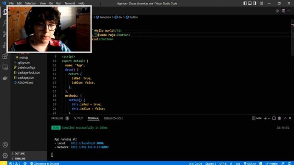Expand the OUTLINE section

click(28, 154)
